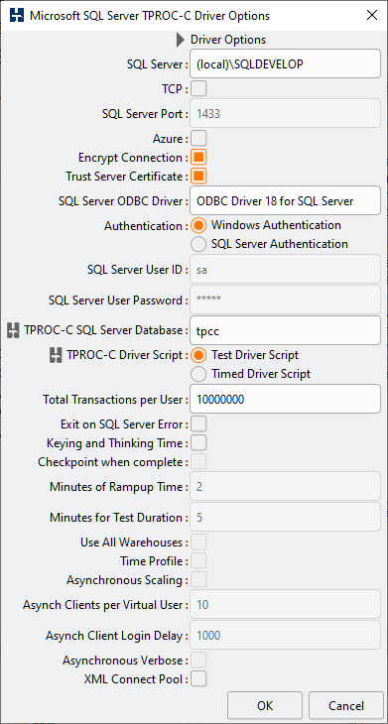Click Asynch Clients per Virtual User field

click(x=285, y=604)
